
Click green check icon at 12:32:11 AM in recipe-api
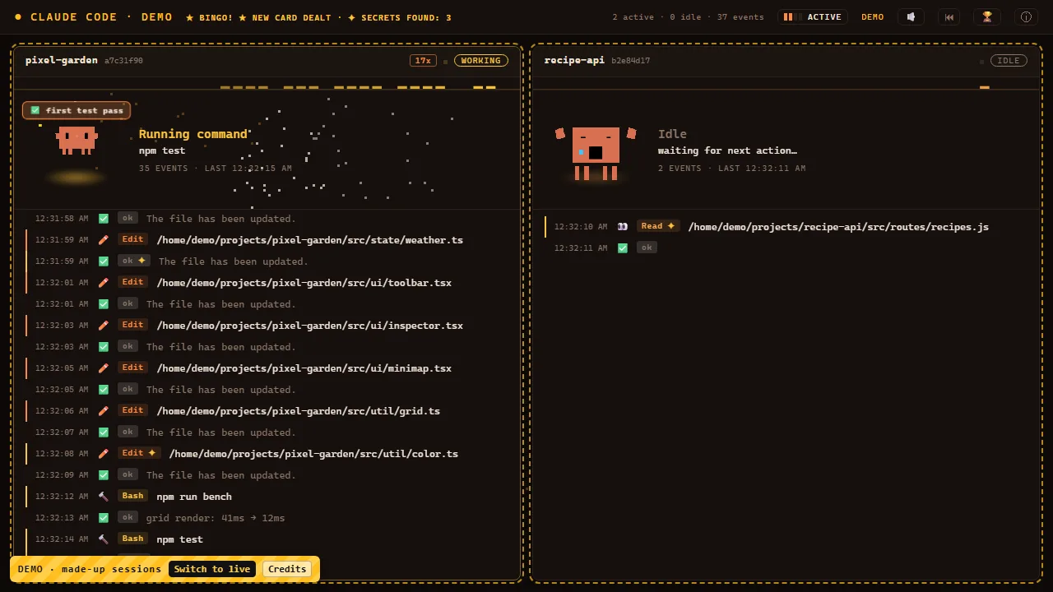(x=623, y=247)
